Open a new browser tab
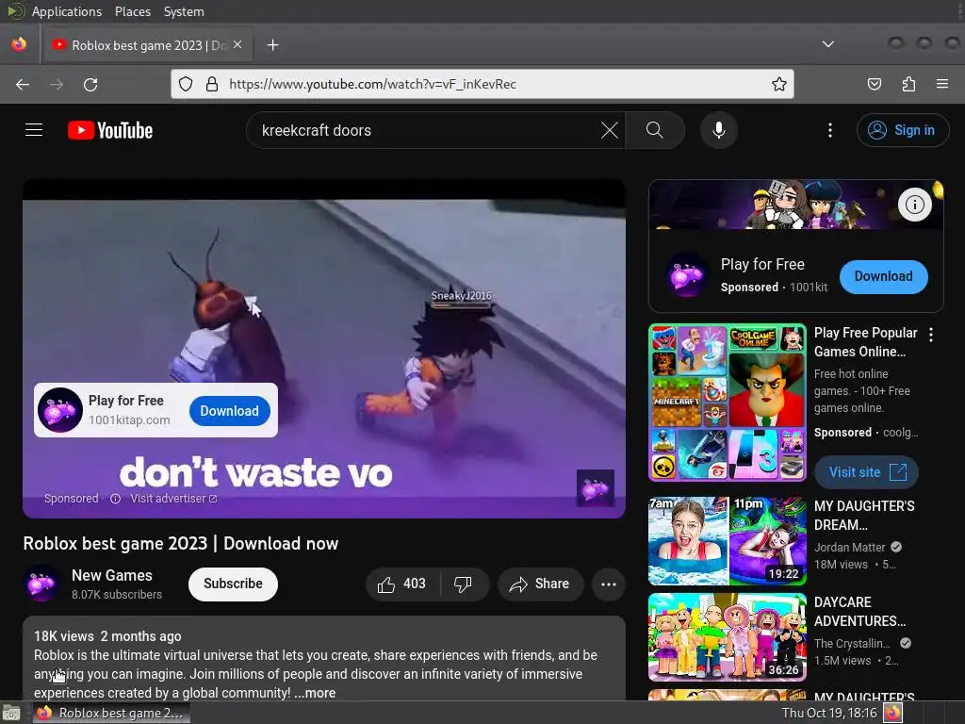965x724 pixels. point(272,45)
